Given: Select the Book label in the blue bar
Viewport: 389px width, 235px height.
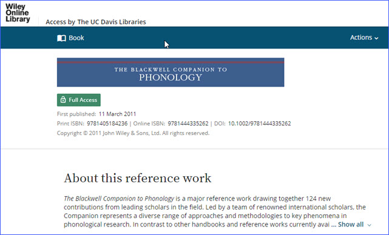Looking at the screenshot, I should click(x=76, y=38).
